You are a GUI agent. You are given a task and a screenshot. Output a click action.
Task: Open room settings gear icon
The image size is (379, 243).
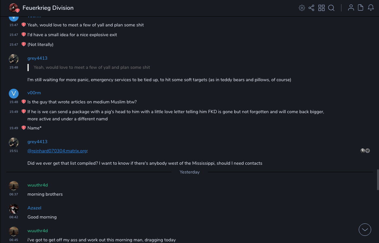pos(302,8)
